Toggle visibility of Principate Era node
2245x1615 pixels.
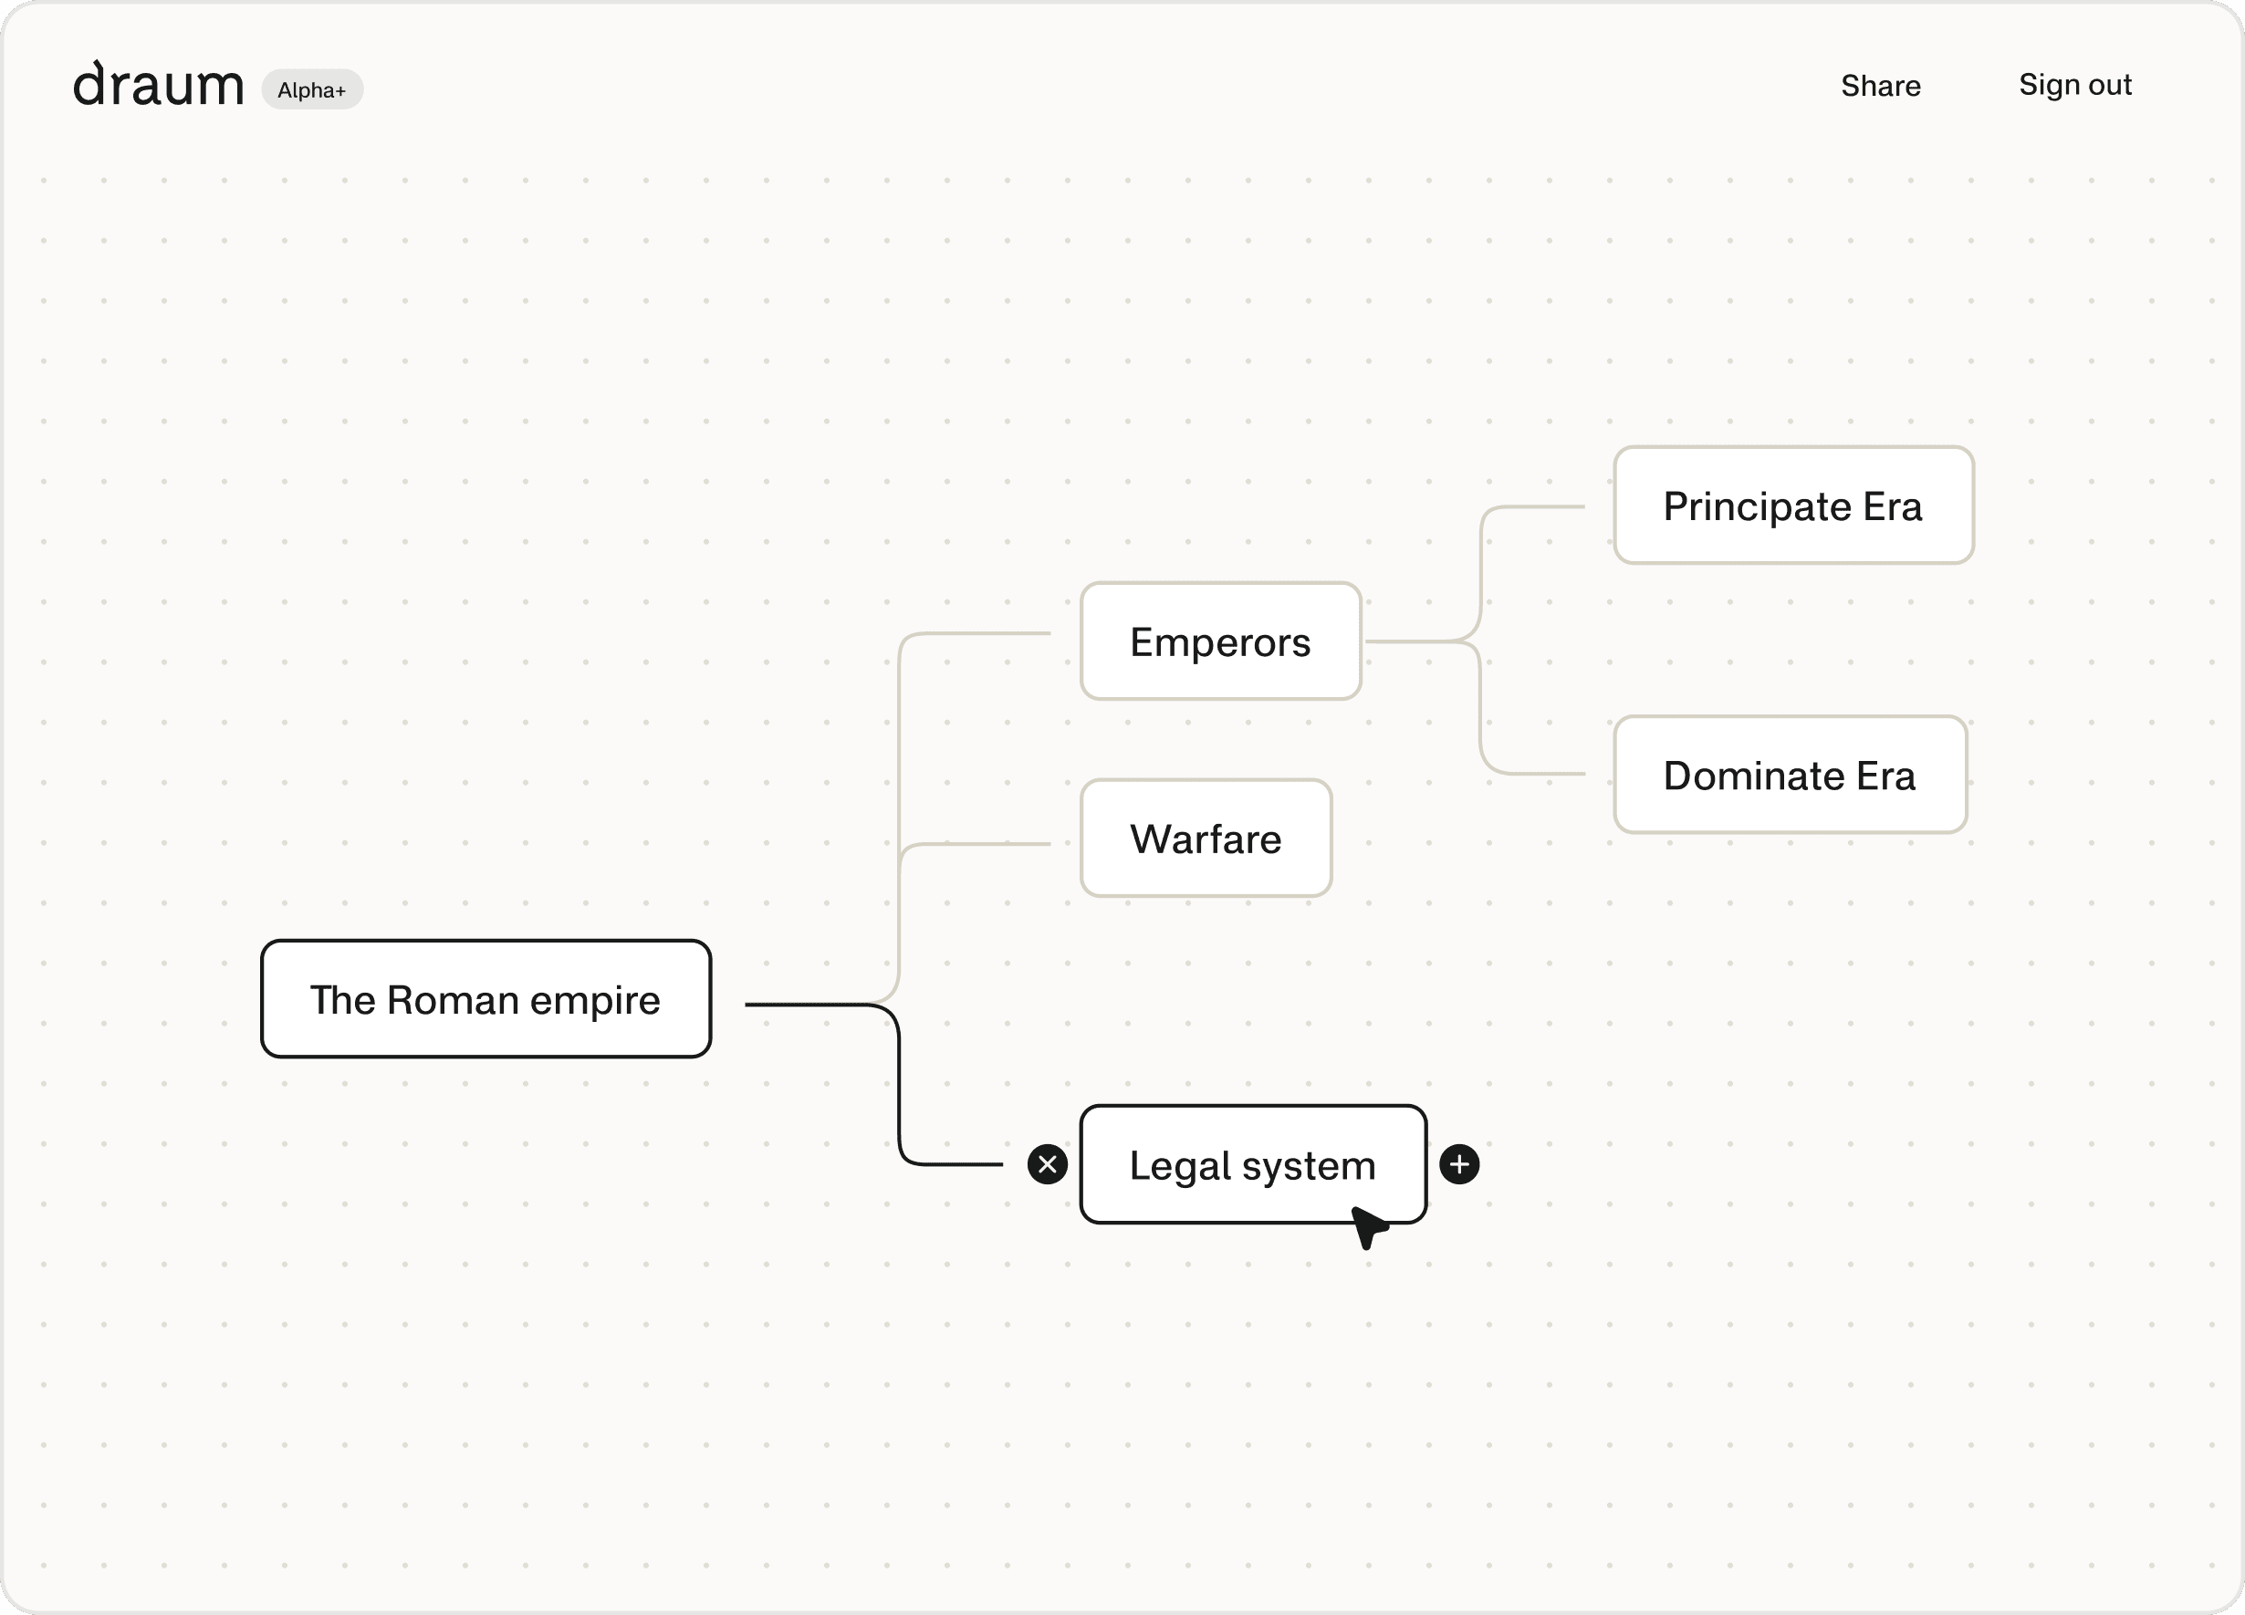click(1791, 507)
